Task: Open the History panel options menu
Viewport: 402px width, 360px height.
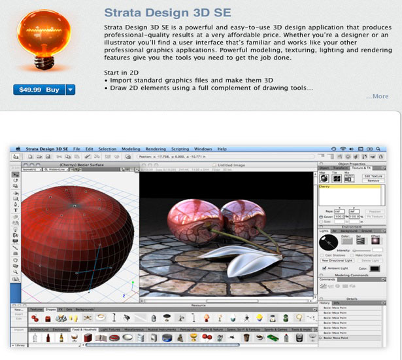Action: (x=384, y=303)
